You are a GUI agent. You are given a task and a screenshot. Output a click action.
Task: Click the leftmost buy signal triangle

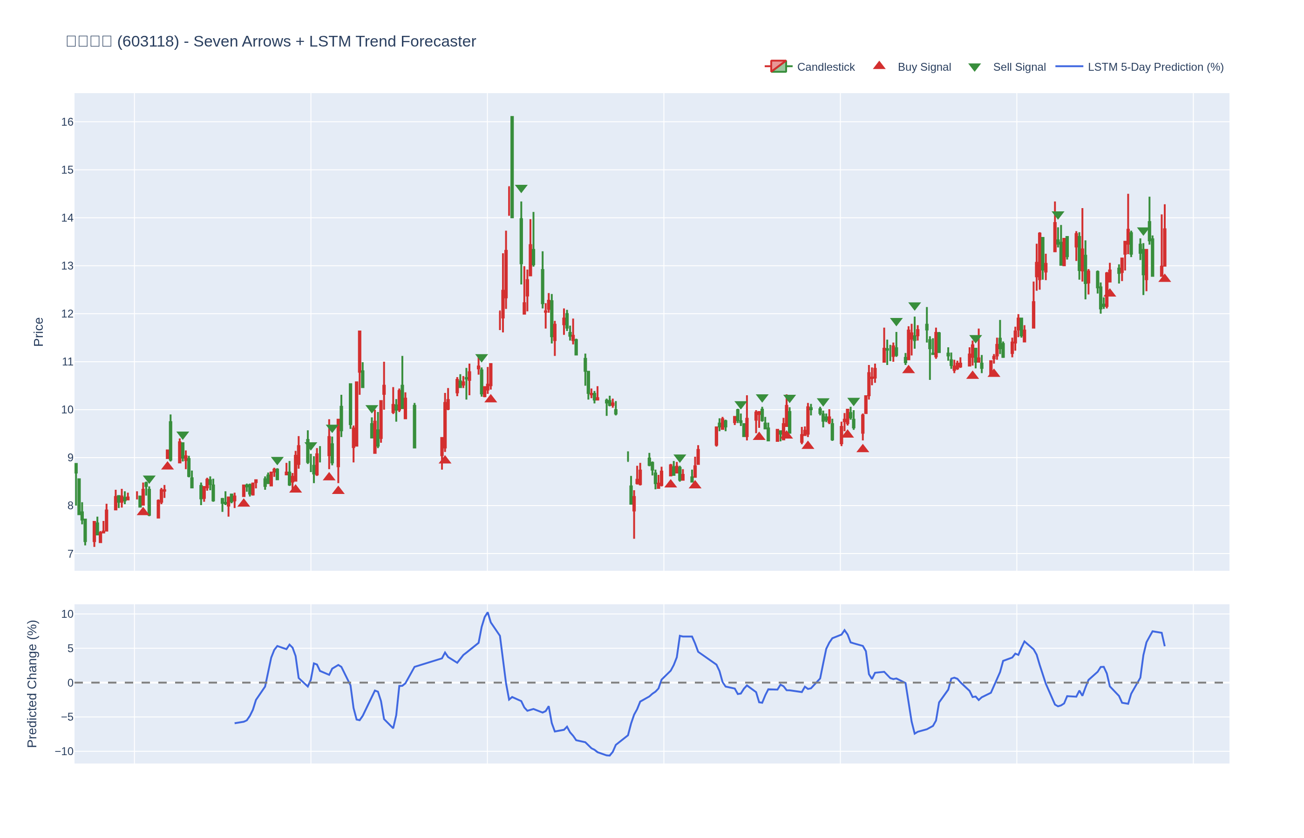coord(143,511)
